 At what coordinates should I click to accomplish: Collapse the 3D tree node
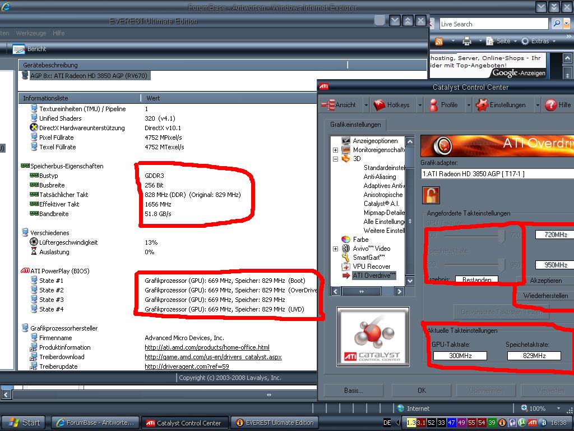[335, 159]
